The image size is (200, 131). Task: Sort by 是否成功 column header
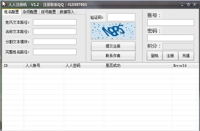pyautogui.click(x=138, y=66)
